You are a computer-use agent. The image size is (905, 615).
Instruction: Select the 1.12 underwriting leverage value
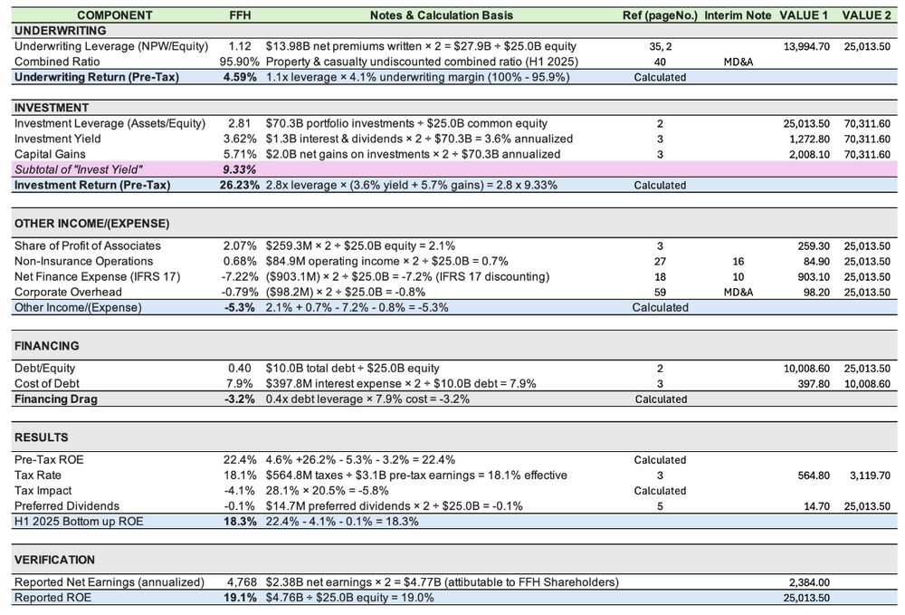[240, 46]
